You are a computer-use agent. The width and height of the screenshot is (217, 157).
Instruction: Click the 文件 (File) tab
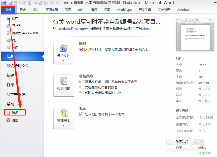(x=8, y=10)
